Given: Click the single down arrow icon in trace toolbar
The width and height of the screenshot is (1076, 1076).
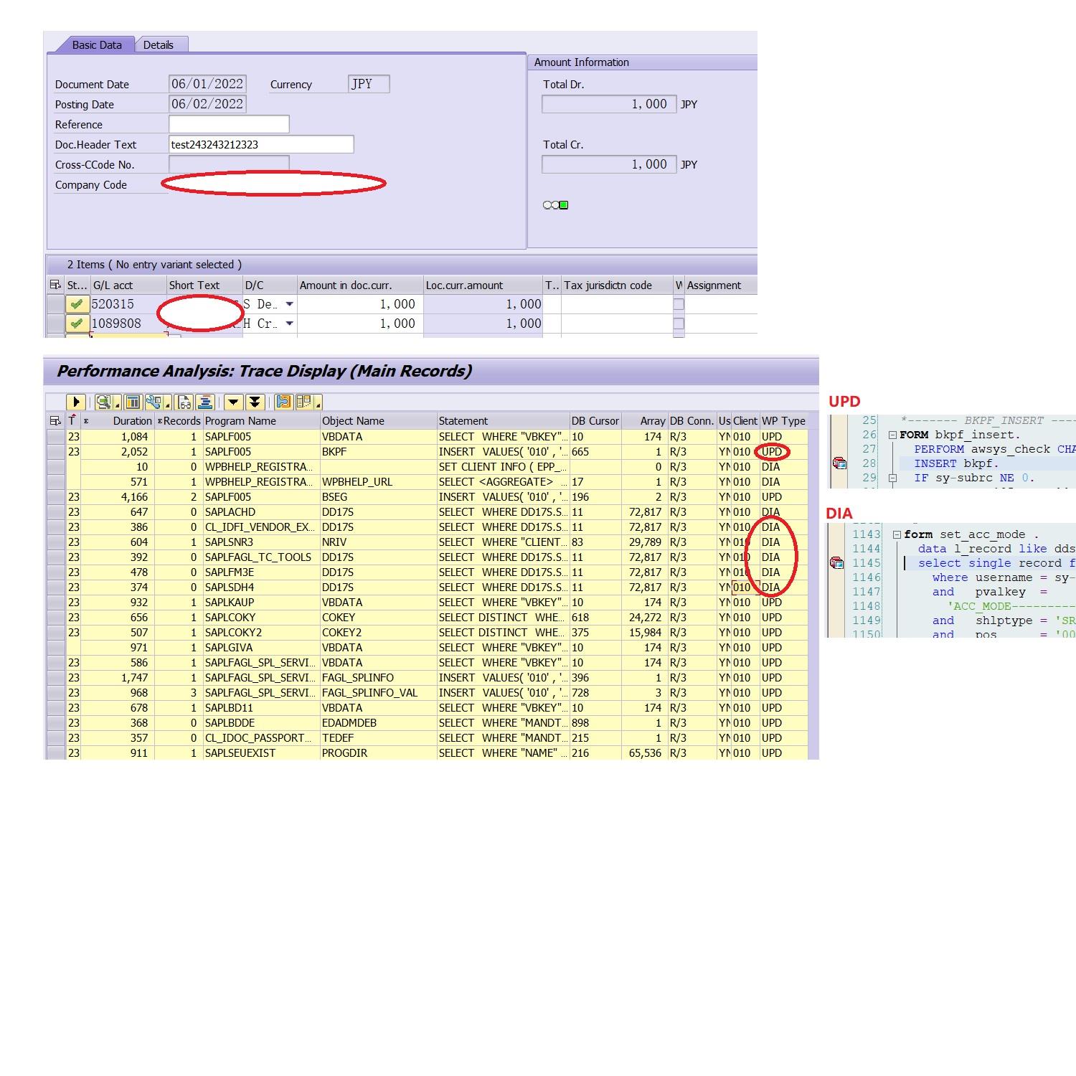Looking at the screenshot, I should [x=233, y=402].
